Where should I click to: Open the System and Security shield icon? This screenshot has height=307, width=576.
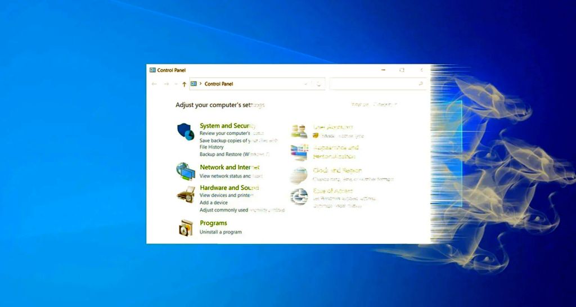click(x=186, y=132)
